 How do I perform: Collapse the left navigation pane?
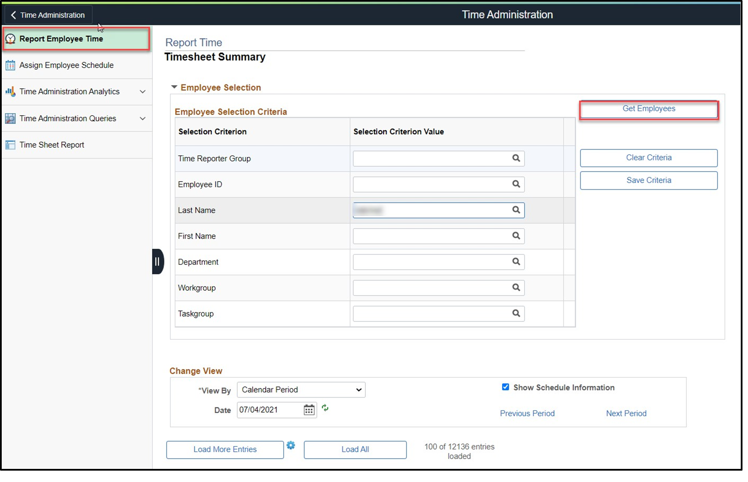coord(158,261)
